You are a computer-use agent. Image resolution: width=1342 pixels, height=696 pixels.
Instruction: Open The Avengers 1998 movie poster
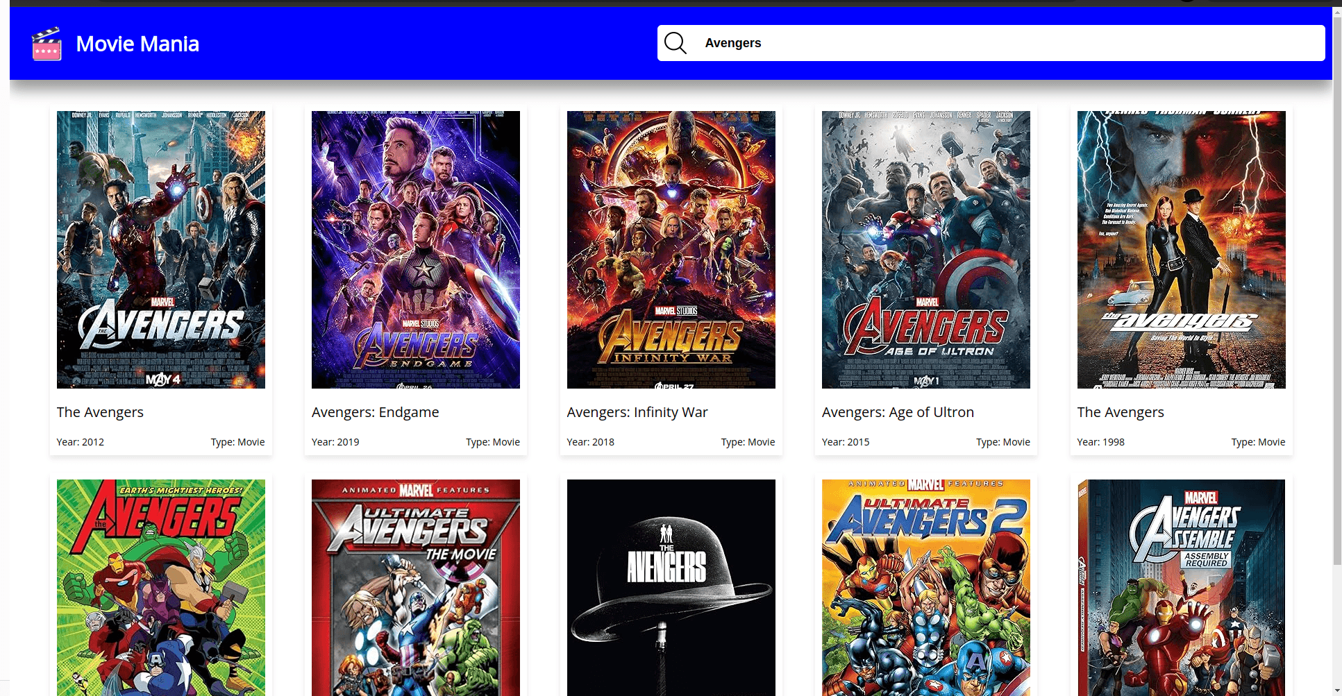pos(1182,250)
